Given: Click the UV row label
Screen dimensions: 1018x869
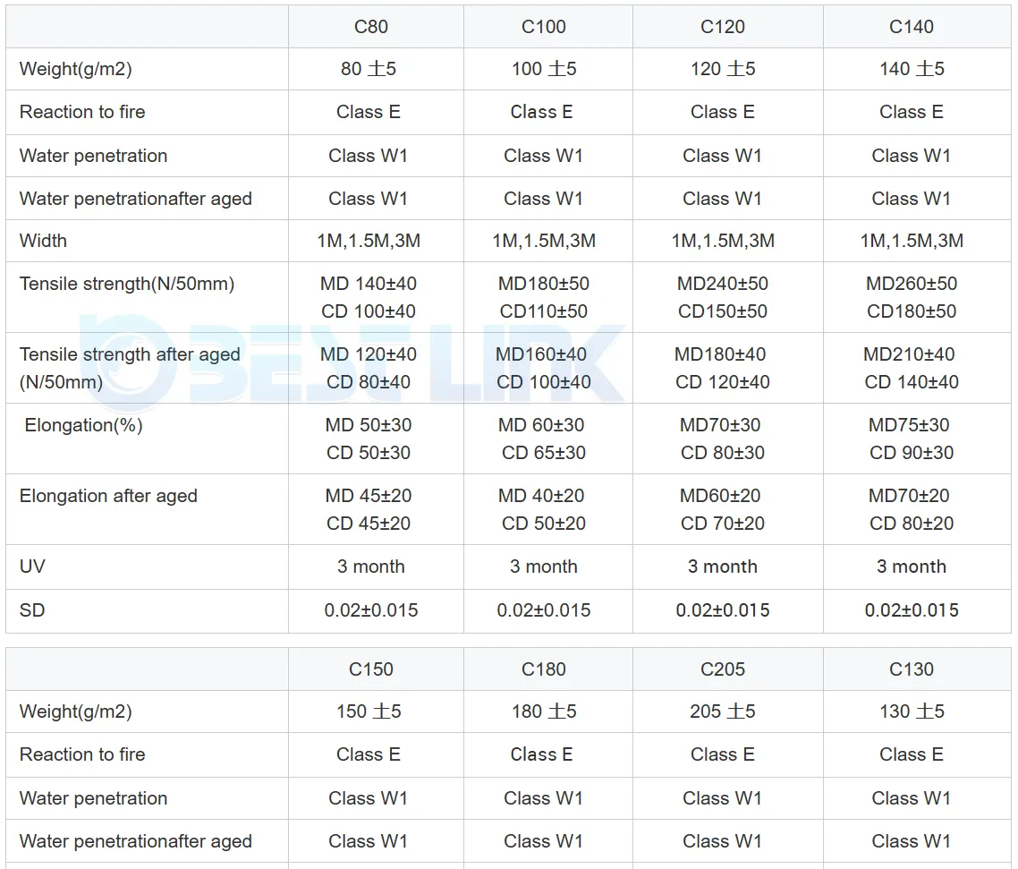Looking at the screenshot, I should [x=31, y=567].
